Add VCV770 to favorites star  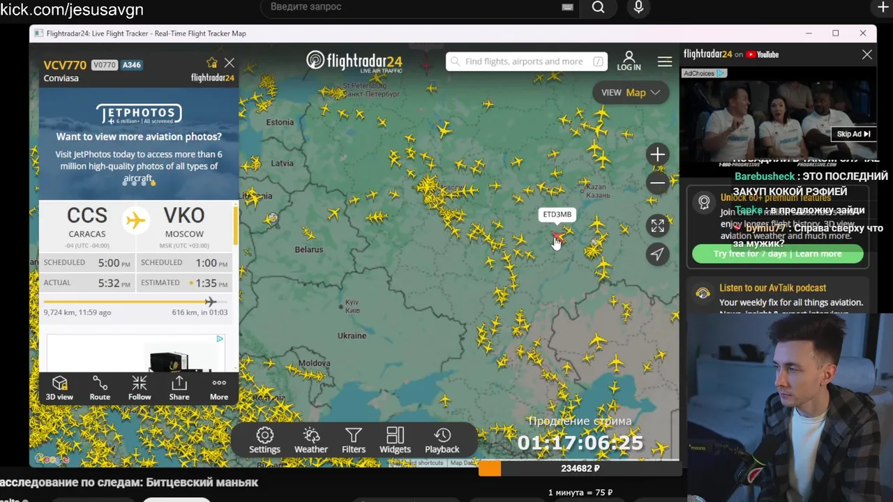tap(211, 63)
